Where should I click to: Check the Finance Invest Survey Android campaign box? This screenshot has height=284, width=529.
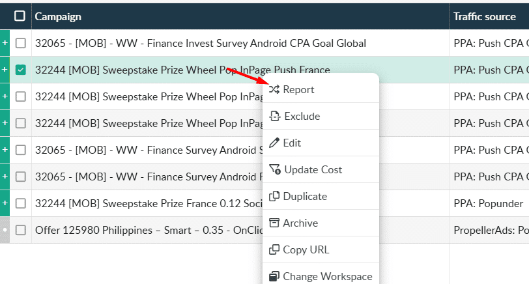[x=21, y=43]
